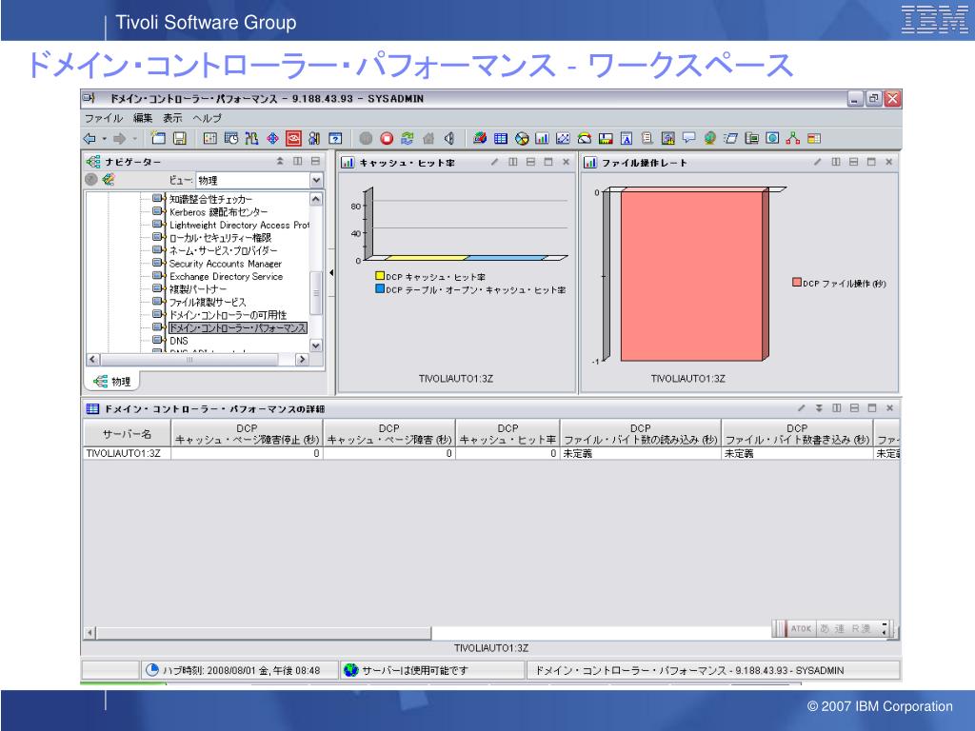
Task: Select the Table view toolbar icon
Action: [501, 139]
